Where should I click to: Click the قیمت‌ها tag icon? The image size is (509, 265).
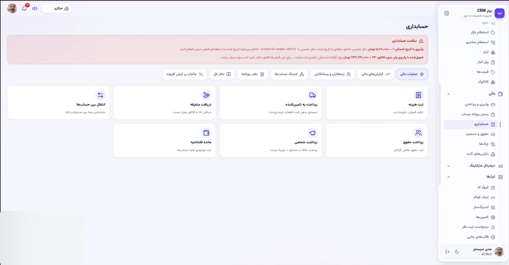point(493,72)
